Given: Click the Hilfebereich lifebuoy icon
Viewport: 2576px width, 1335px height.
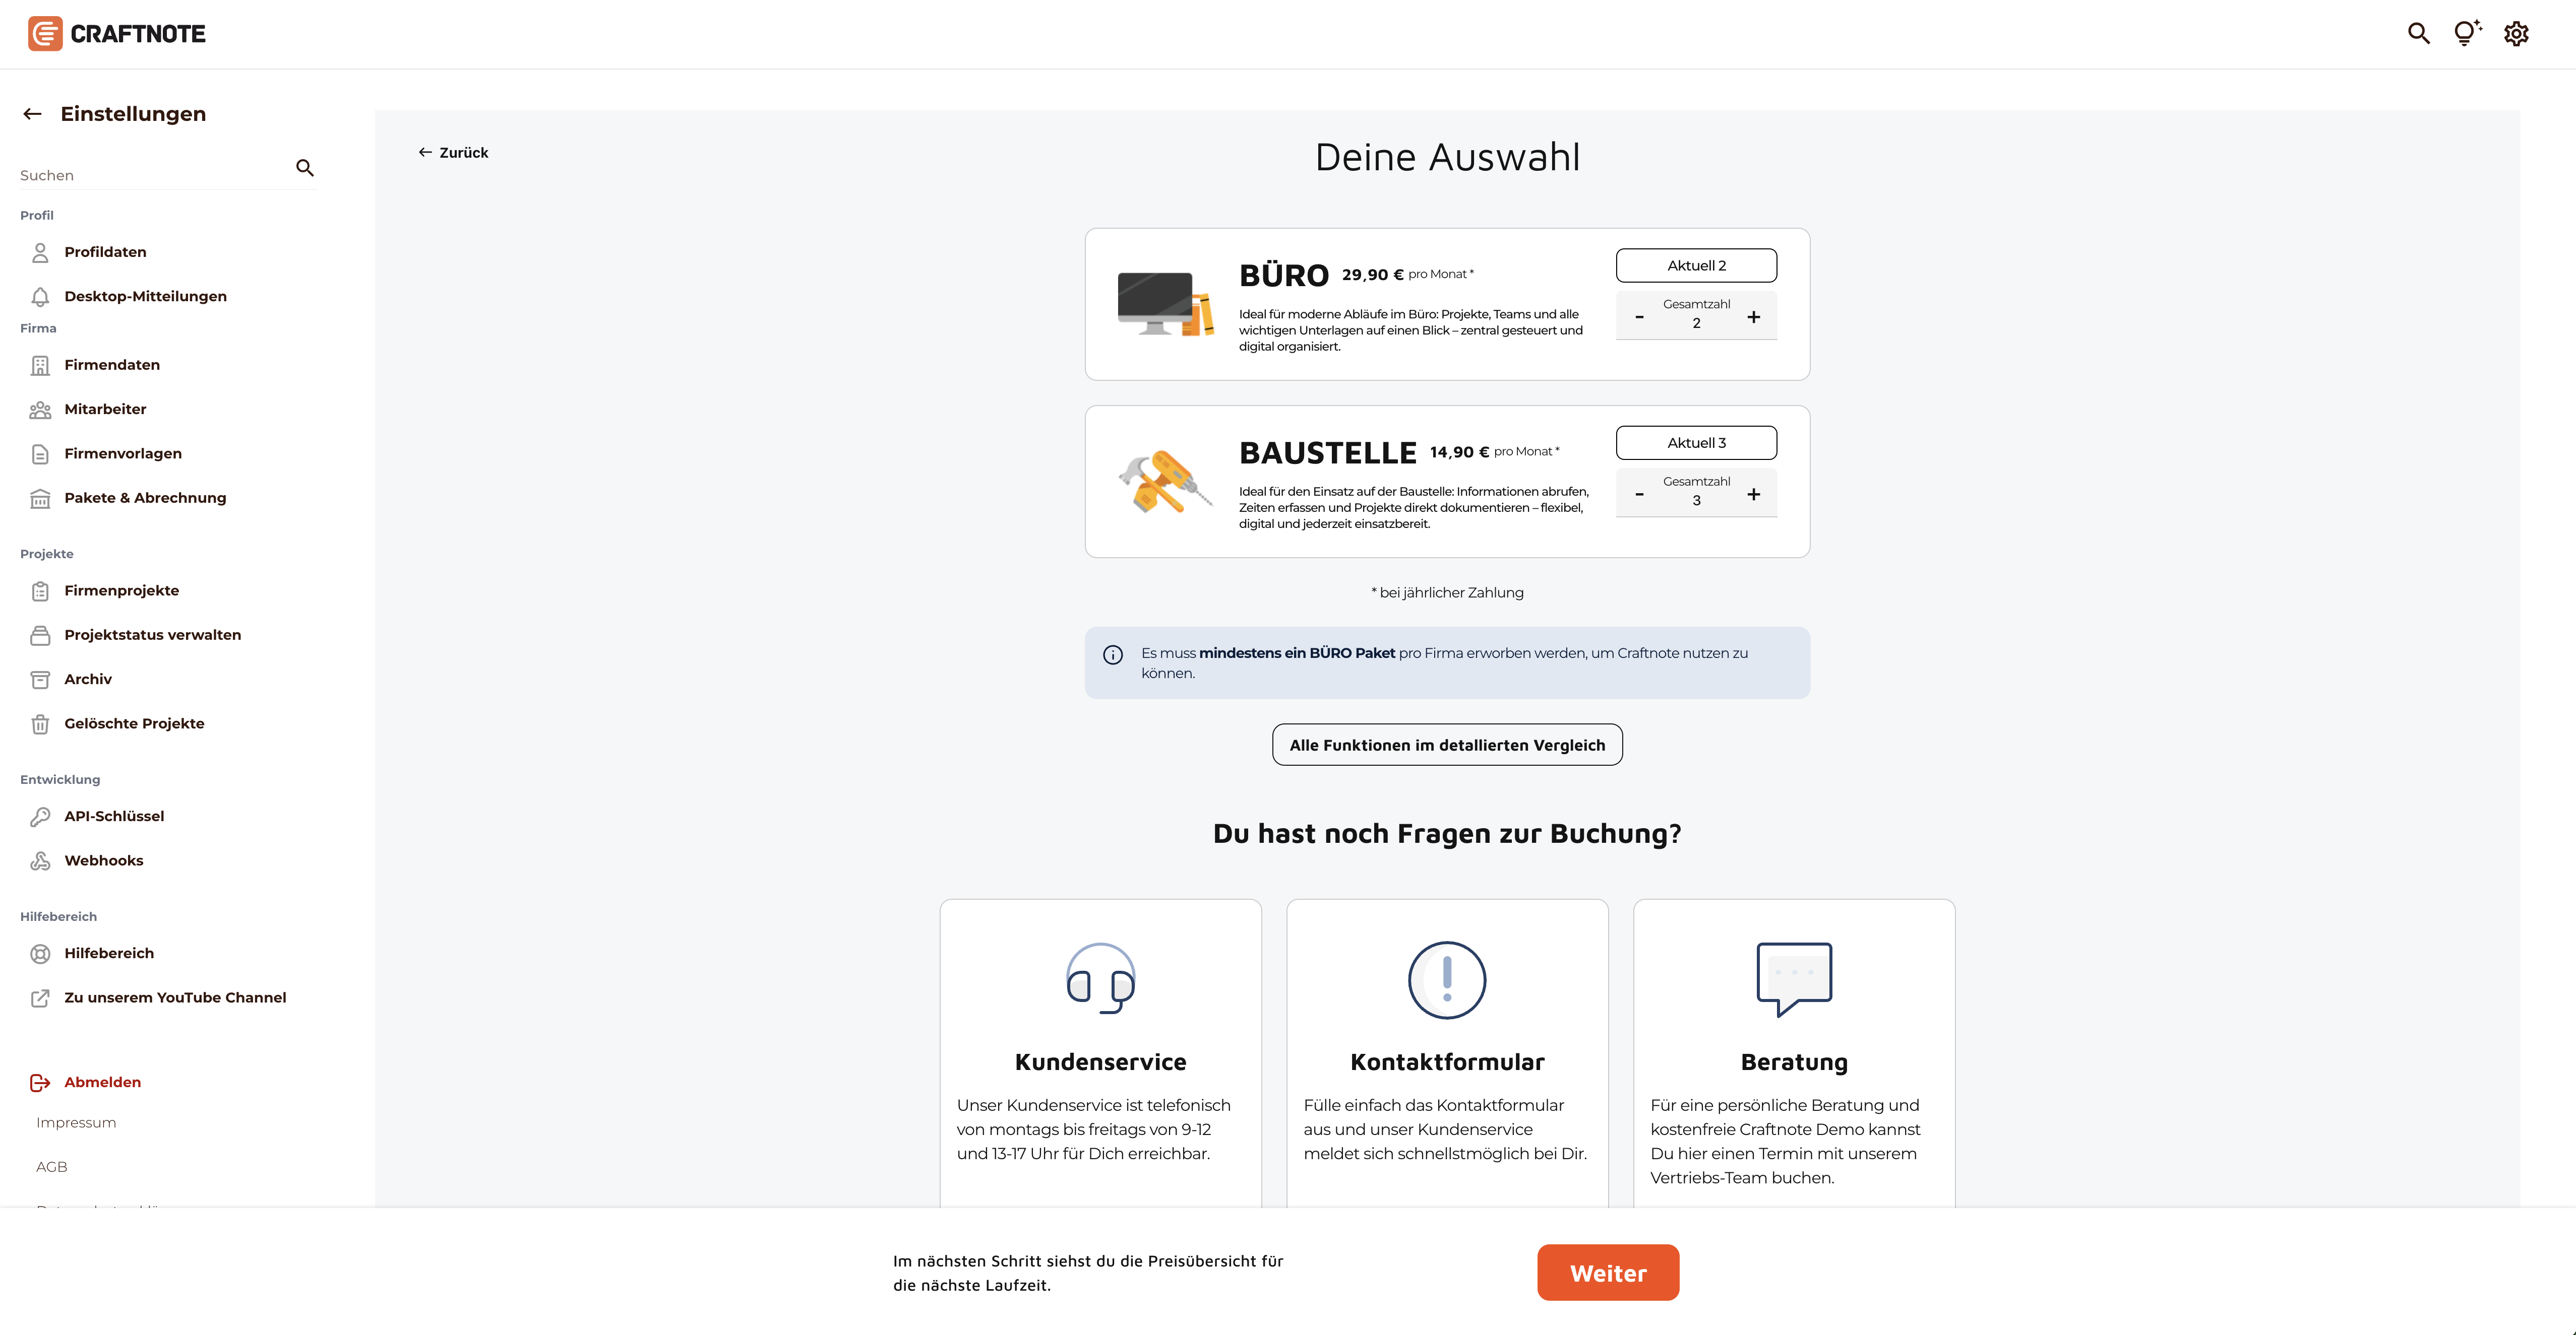Looking at the screenshot, I should (40, 953).
